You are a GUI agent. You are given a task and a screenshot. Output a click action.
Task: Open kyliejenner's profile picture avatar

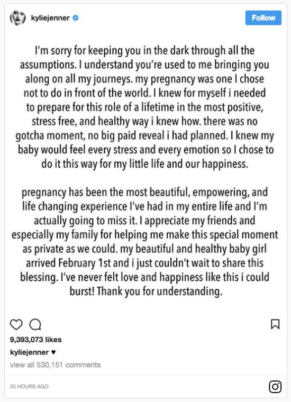(17, 18)
